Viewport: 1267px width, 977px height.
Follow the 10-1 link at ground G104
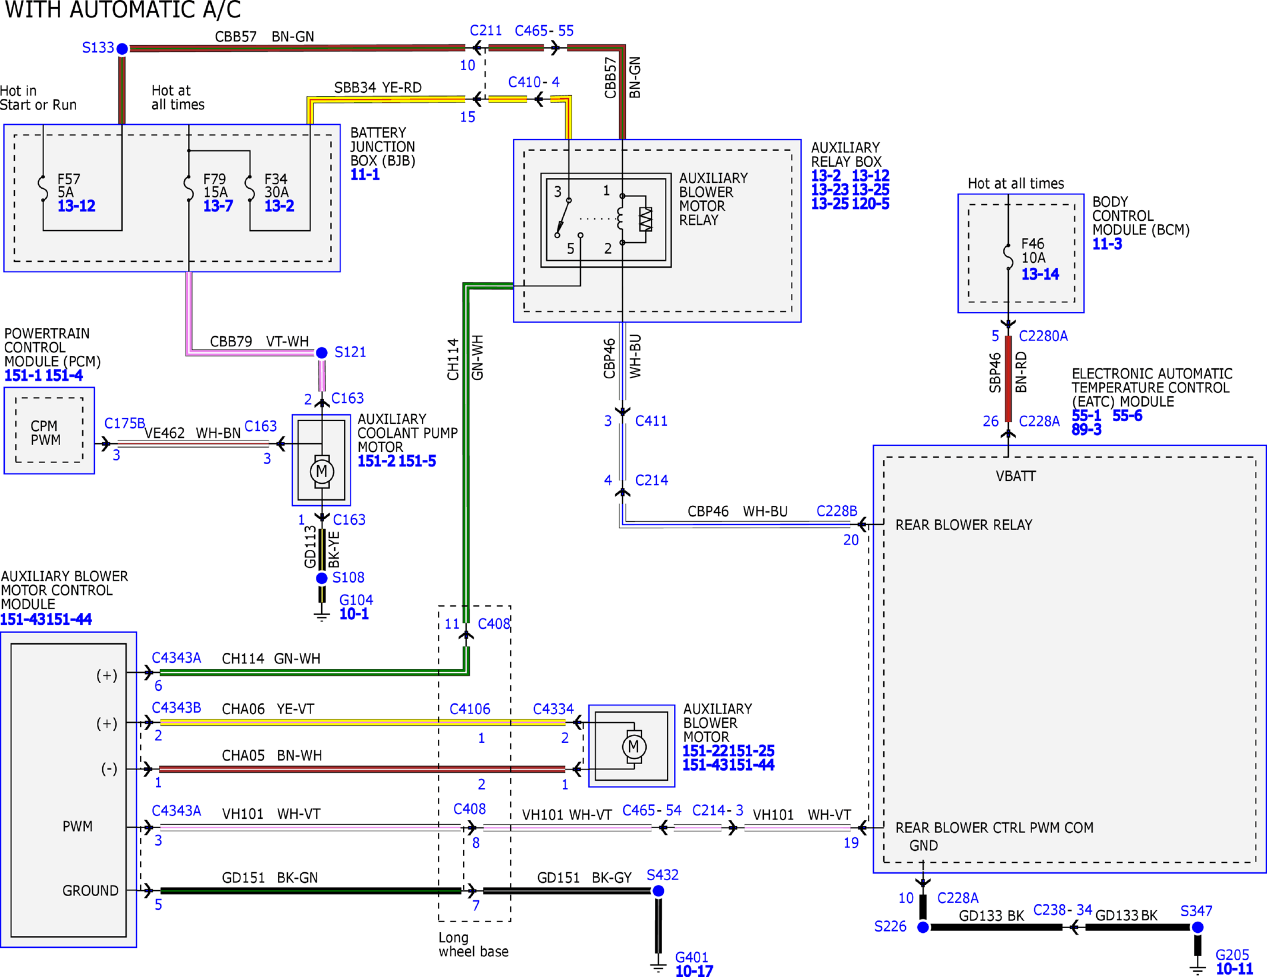(354, 614)
